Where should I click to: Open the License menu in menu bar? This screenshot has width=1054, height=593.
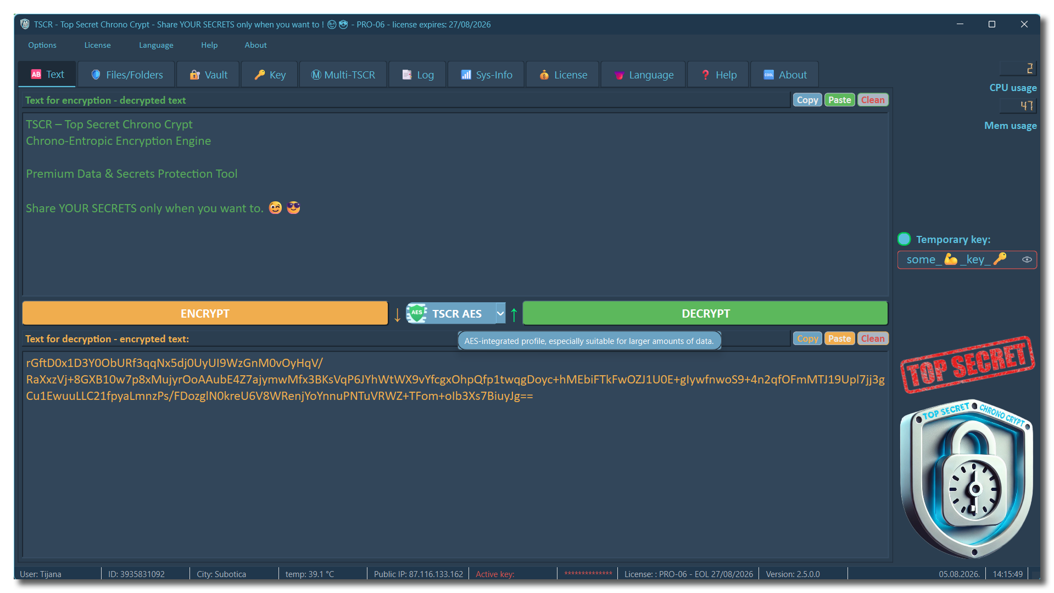click(98, 45)
